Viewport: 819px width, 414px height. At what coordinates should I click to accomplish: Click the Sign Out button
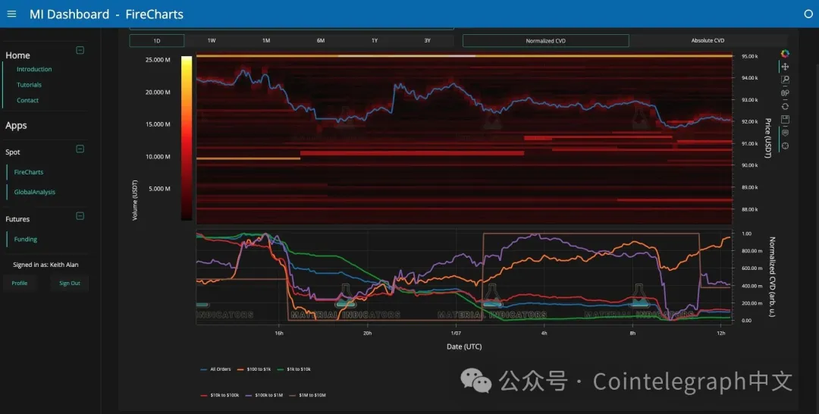pyautogui.click(x=70, y=283)
